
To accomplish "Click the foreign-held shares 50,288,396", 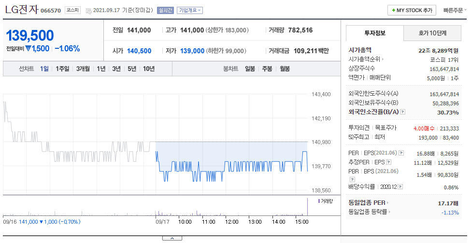I will click(444, 103).
